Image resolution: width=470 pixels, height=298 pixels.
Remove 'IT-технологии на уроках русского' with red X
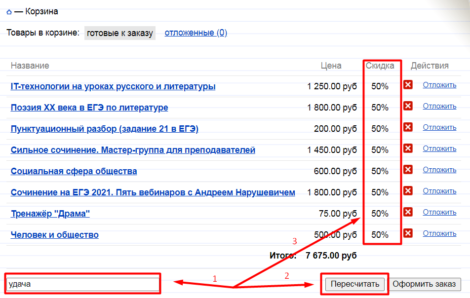click(x=408, y=85)
